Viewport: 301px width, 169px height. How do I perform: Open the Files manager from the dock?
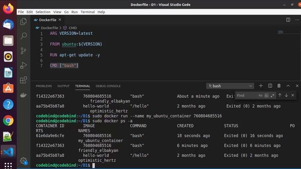8,40
